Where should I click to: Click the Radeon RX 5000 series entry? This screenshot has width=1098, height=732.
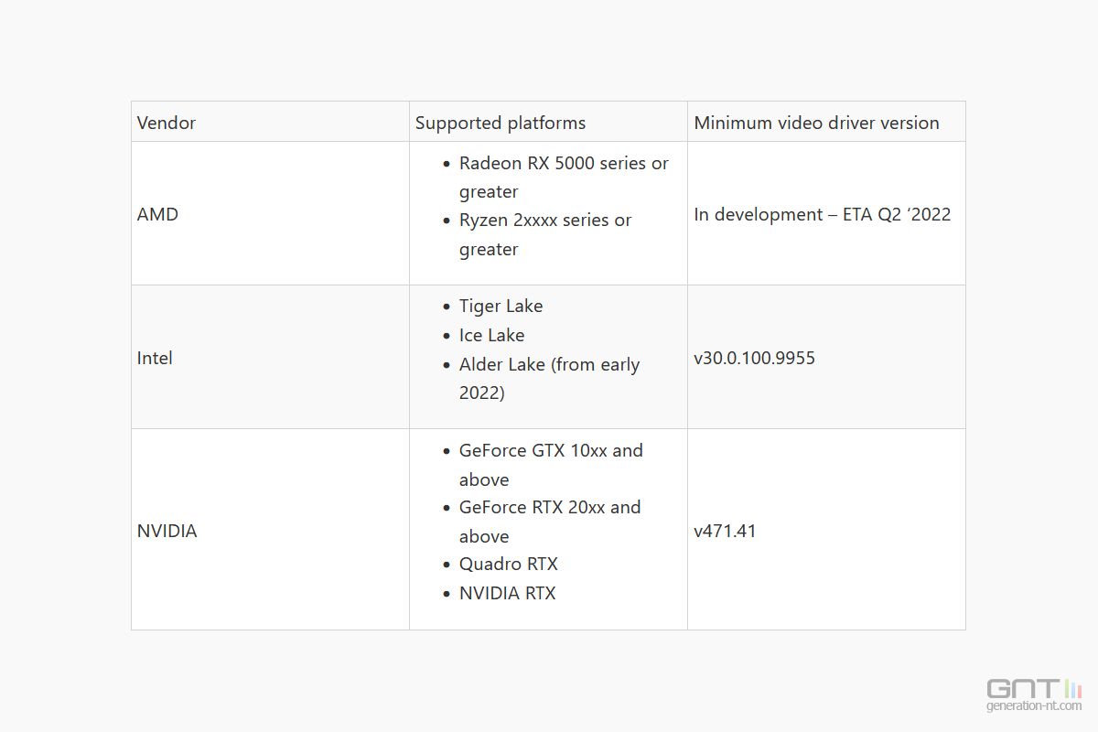pyautogui.click(x=564, y=163)
